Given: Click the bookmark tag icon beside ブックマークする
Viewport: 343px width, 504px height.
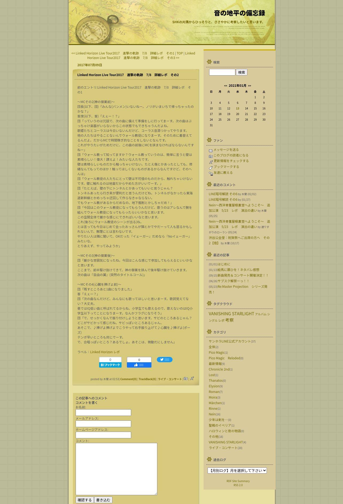Looking at the screenshot, I should (211, 168).
